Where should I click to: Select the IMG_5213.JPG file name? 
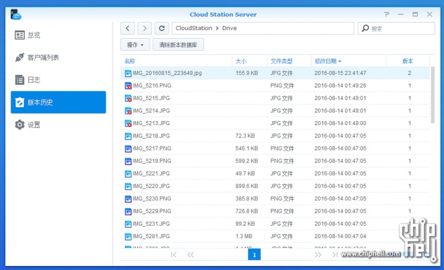(x=151, y=123)
